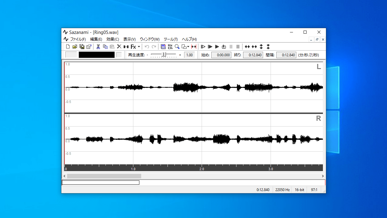
Task: Save the file with the floppy disk icon
Action: pyautogui.click(x=82, y=47)
